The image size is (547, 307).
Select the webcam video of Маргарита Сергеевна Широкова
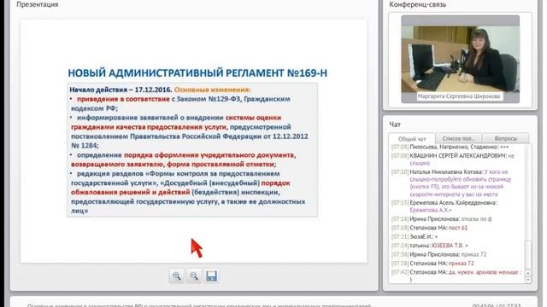point(460,59)
